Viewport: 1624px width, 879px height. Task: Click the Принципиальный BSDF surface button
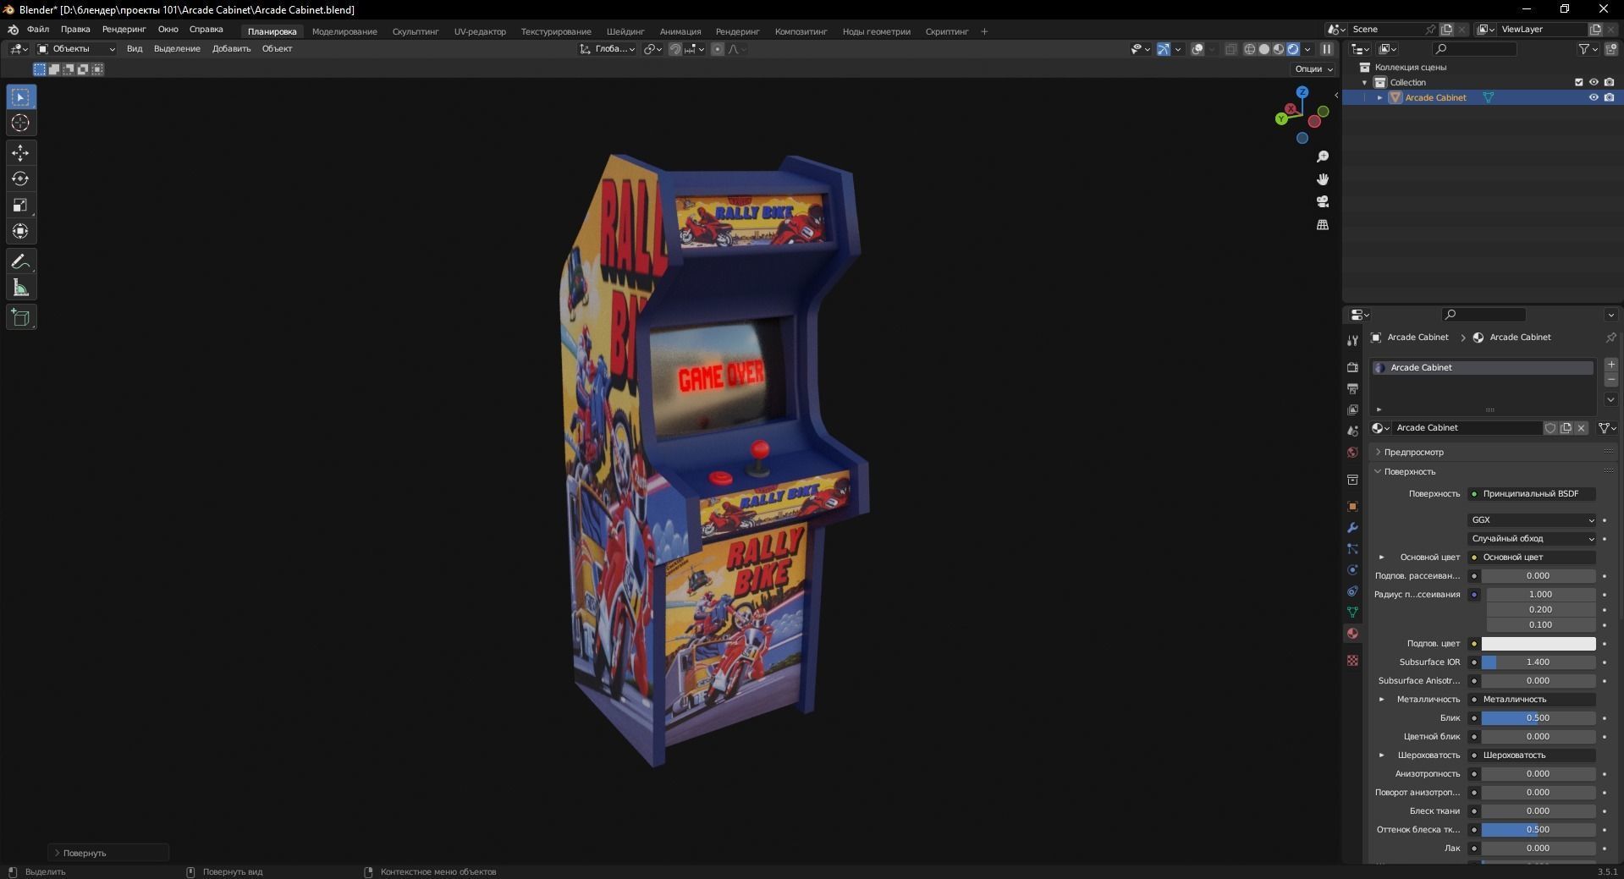1532,494
